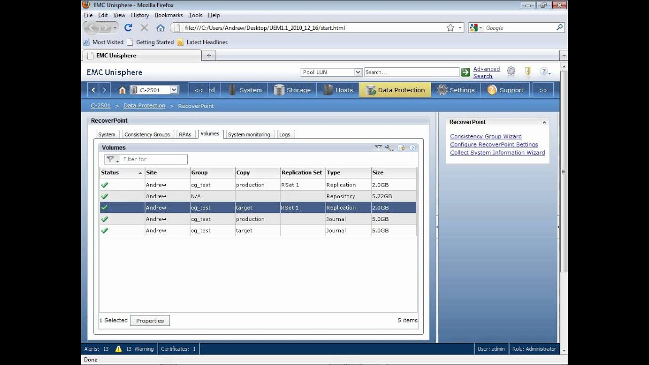Click the Volumes panel filter icon
649x365 pixels.
pyautogui.click(x=378, y=148)
